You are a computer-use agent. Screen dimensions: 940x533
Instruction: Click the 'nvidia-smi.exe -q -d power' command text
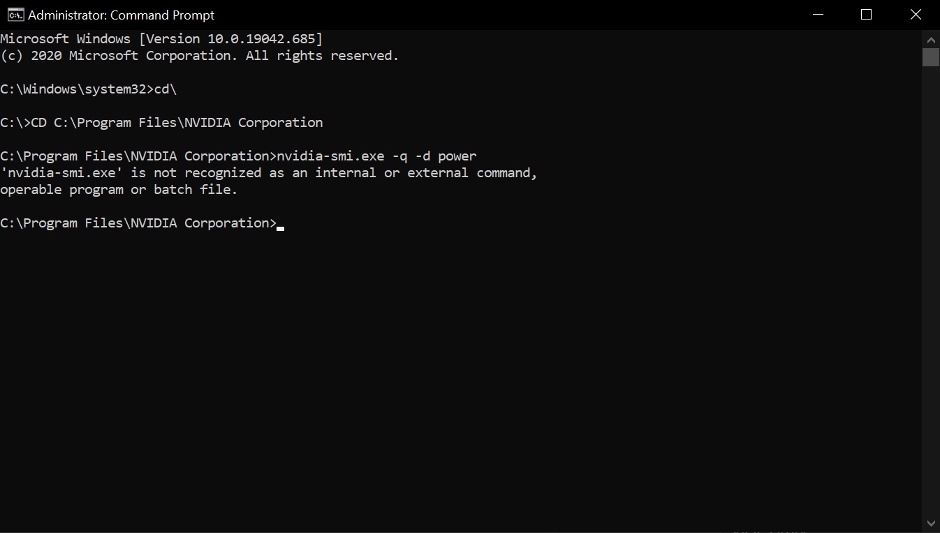coord(376,156)
